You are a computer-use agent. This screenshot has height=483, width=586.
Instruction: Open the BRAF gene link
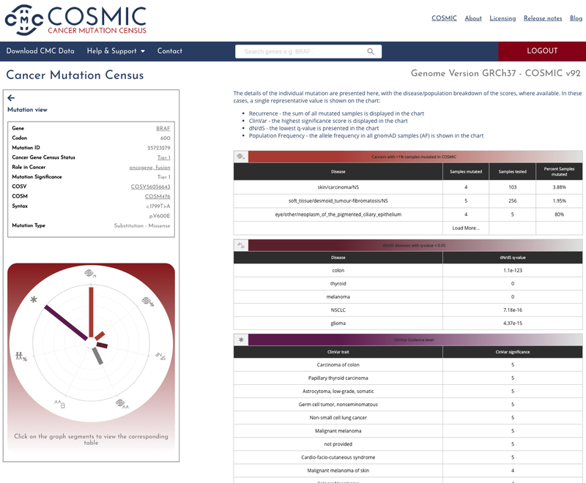coord(163,128)
